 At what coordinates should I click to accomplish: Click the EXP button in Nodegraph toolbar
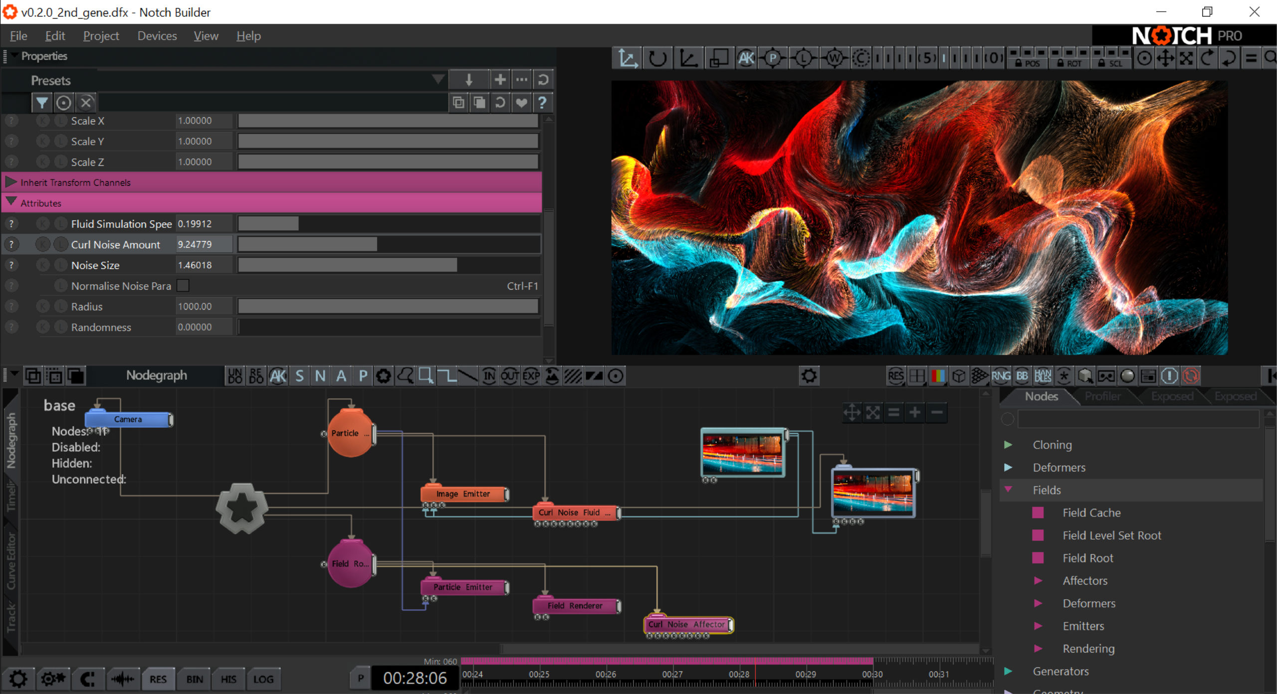[531, 376]
